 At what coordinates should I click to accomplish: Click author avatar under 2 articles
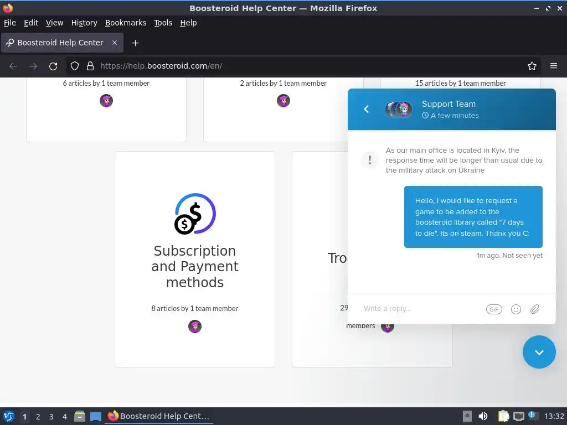283,101
